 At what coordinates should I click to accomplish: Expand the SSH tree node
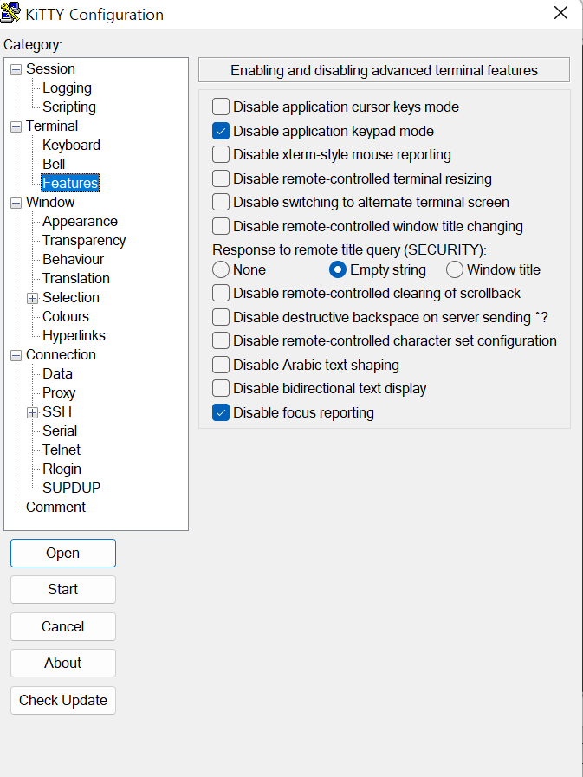(33, 413)
